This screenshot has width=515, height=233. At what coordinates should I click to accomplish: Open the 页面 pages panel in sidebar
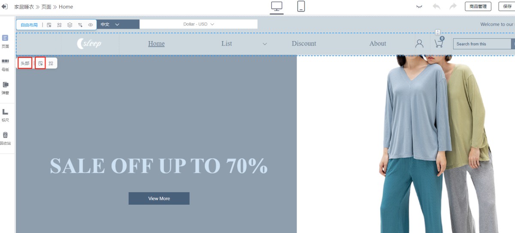pyautogui.click(x=5, y=41)
